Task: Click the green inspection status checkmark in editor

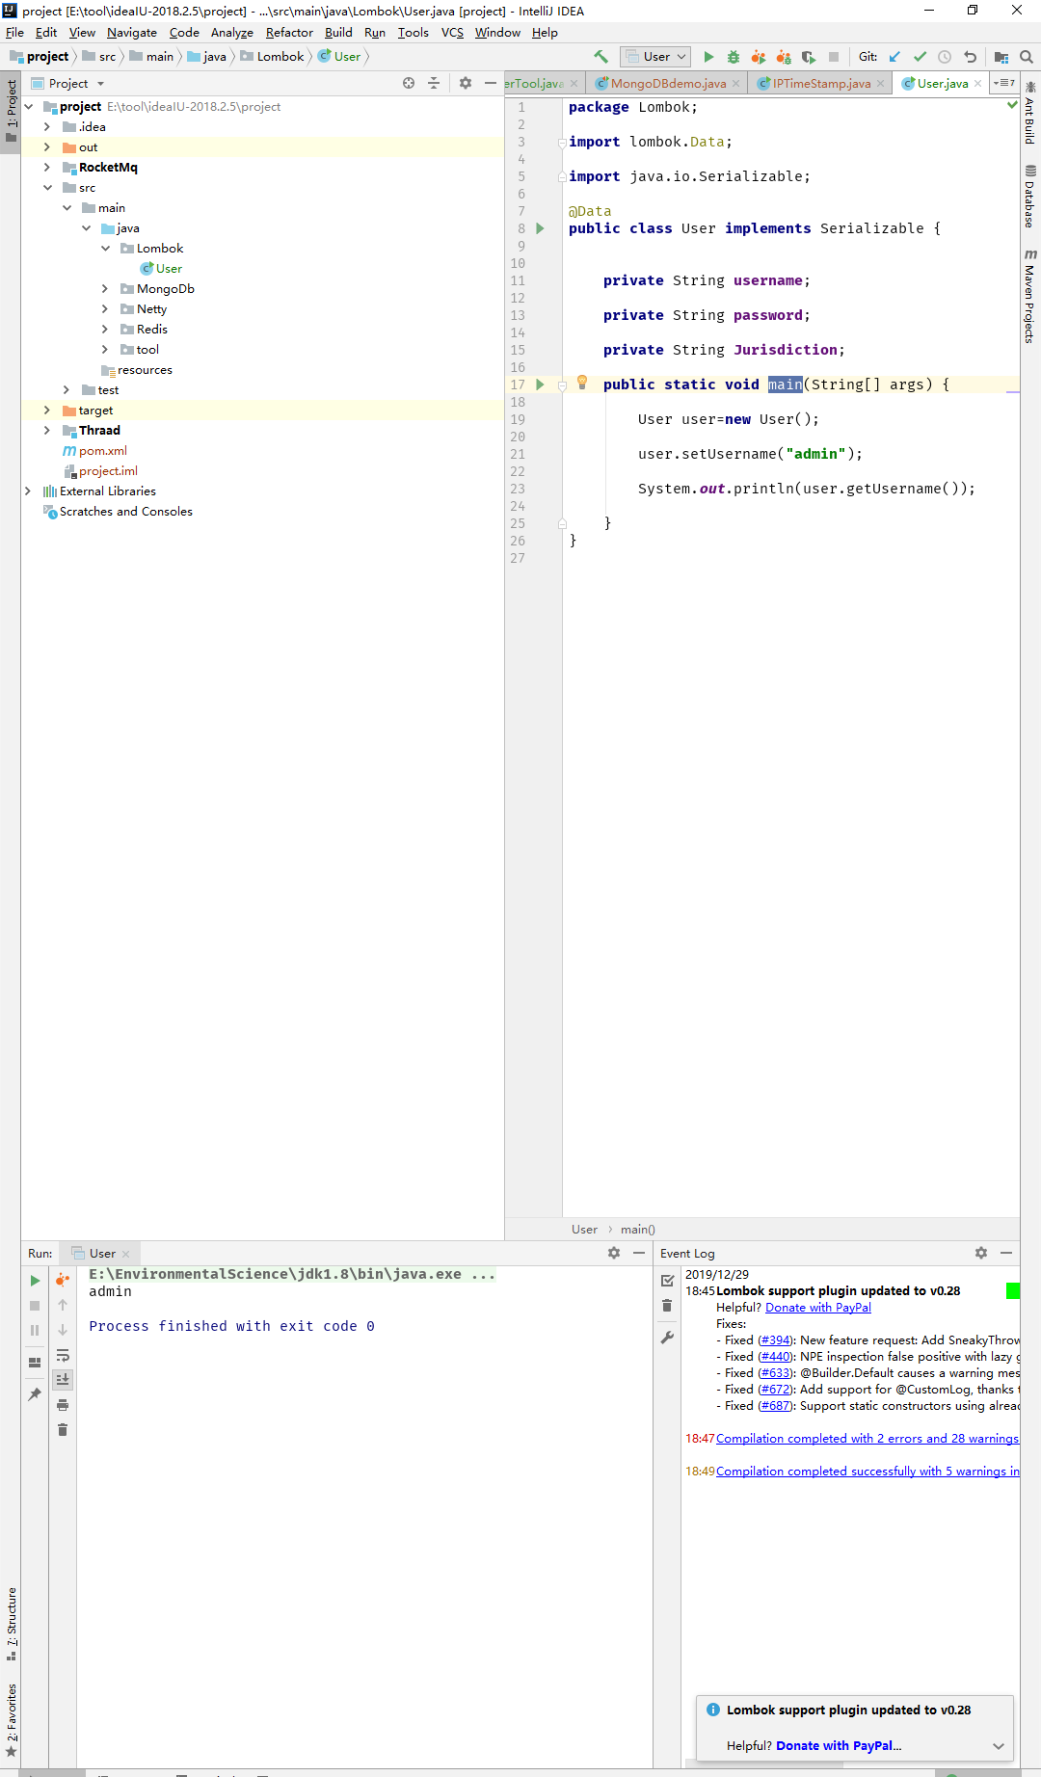Action: tap(1012, 105)
